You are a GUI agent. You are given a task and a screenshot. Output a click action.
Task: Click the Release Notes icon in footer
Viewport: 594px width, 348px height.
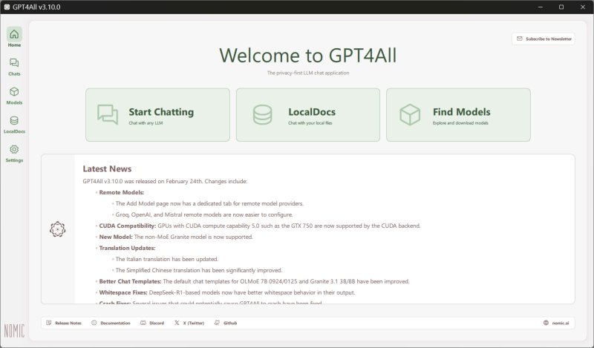[x=48, y=323]
